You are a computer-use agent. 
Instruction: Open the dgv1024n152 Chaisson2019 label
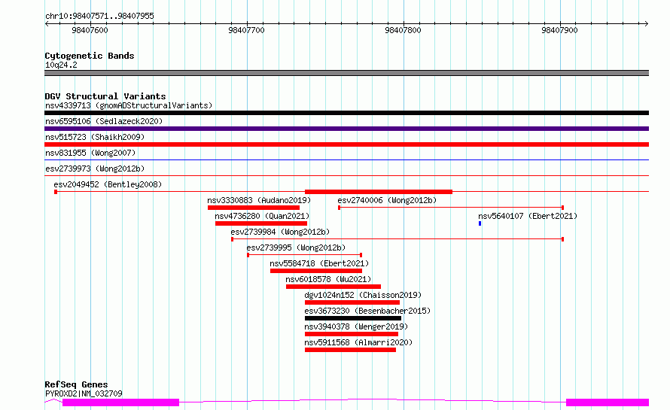[x=363, y=295]
